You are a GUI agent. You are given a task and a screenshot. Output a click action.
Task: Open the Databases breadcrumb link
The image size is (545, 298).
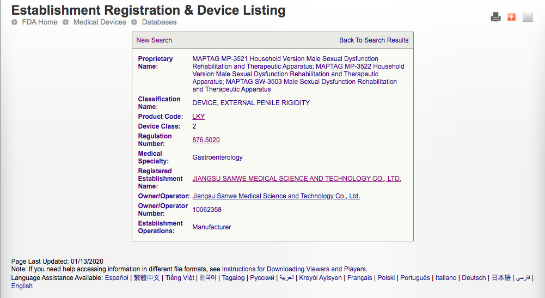159,22
